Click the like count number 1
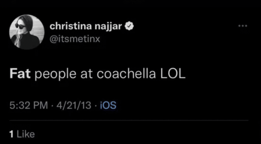The image size is (261, 144). [x=12, y=134]
